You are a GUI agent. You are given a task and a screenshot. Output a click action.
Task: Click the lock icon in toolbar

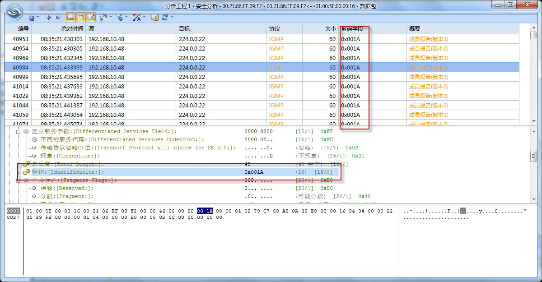click(155, 17)
